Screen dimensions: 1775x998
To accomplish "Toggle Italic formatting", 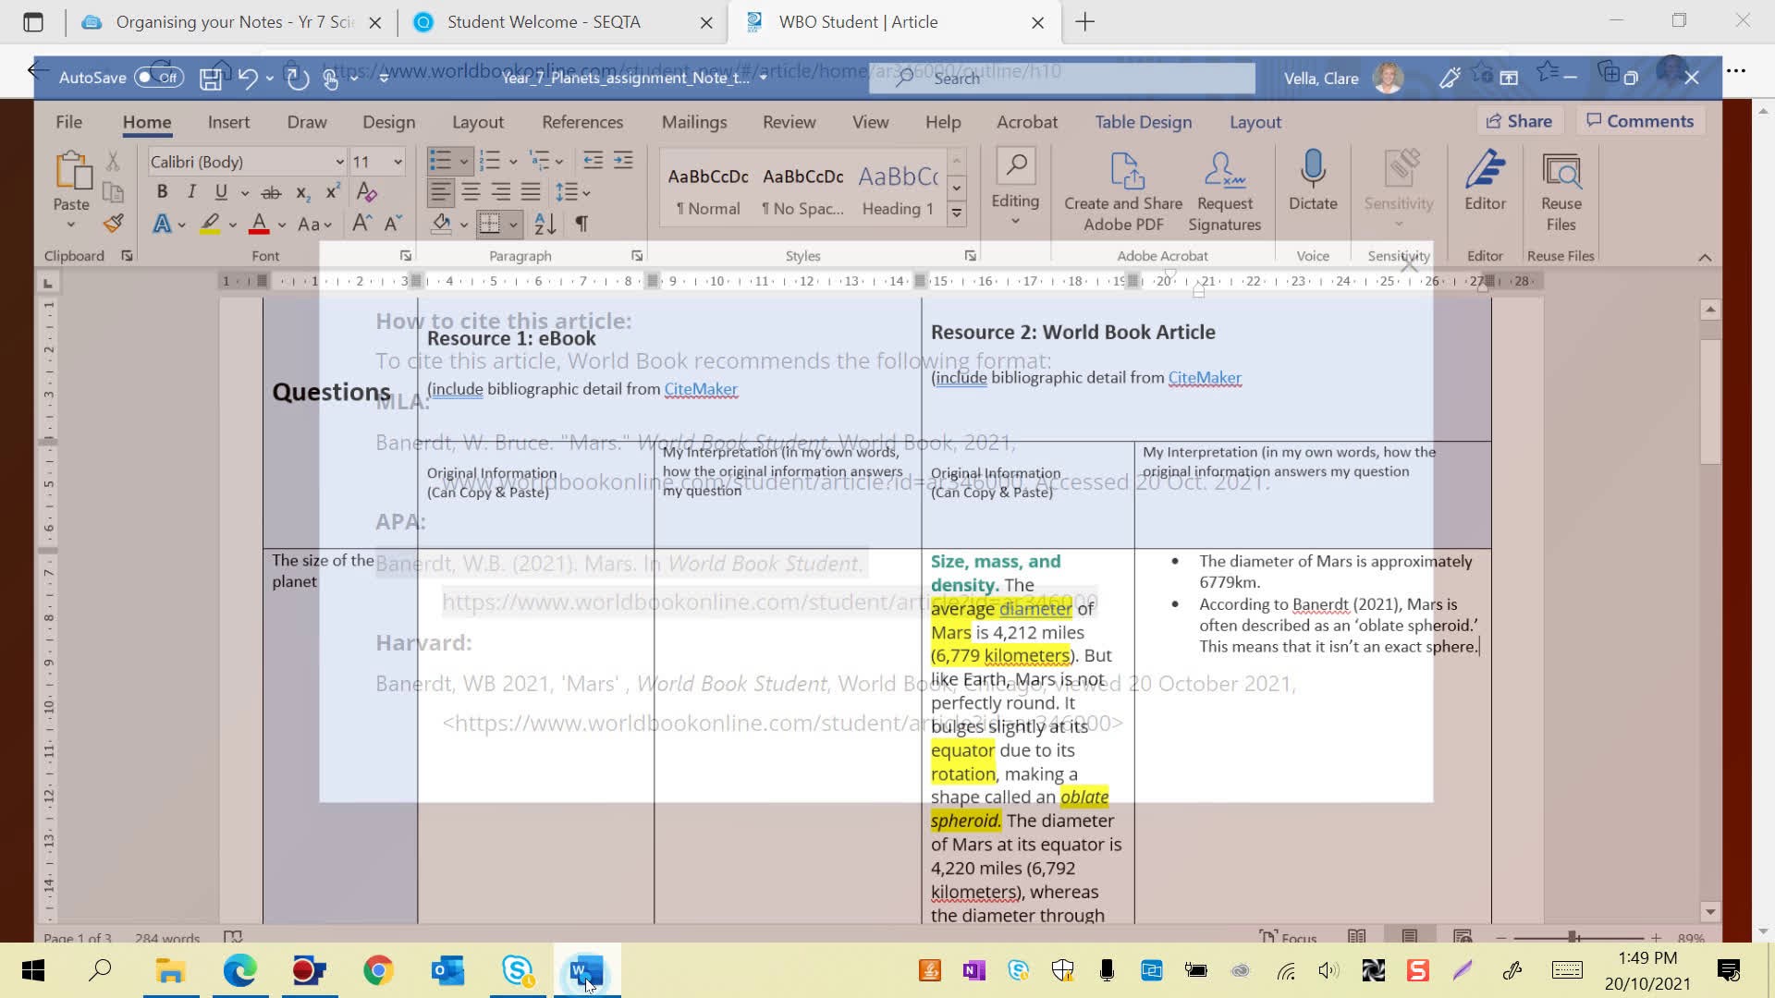I will click(x=191, y=192).
